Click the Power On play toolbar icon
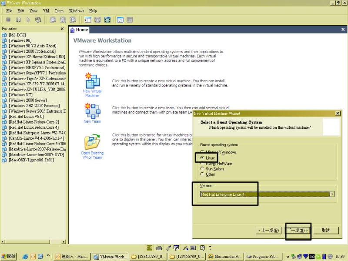This screenshot has width=348, height=261. click(28, 20)
